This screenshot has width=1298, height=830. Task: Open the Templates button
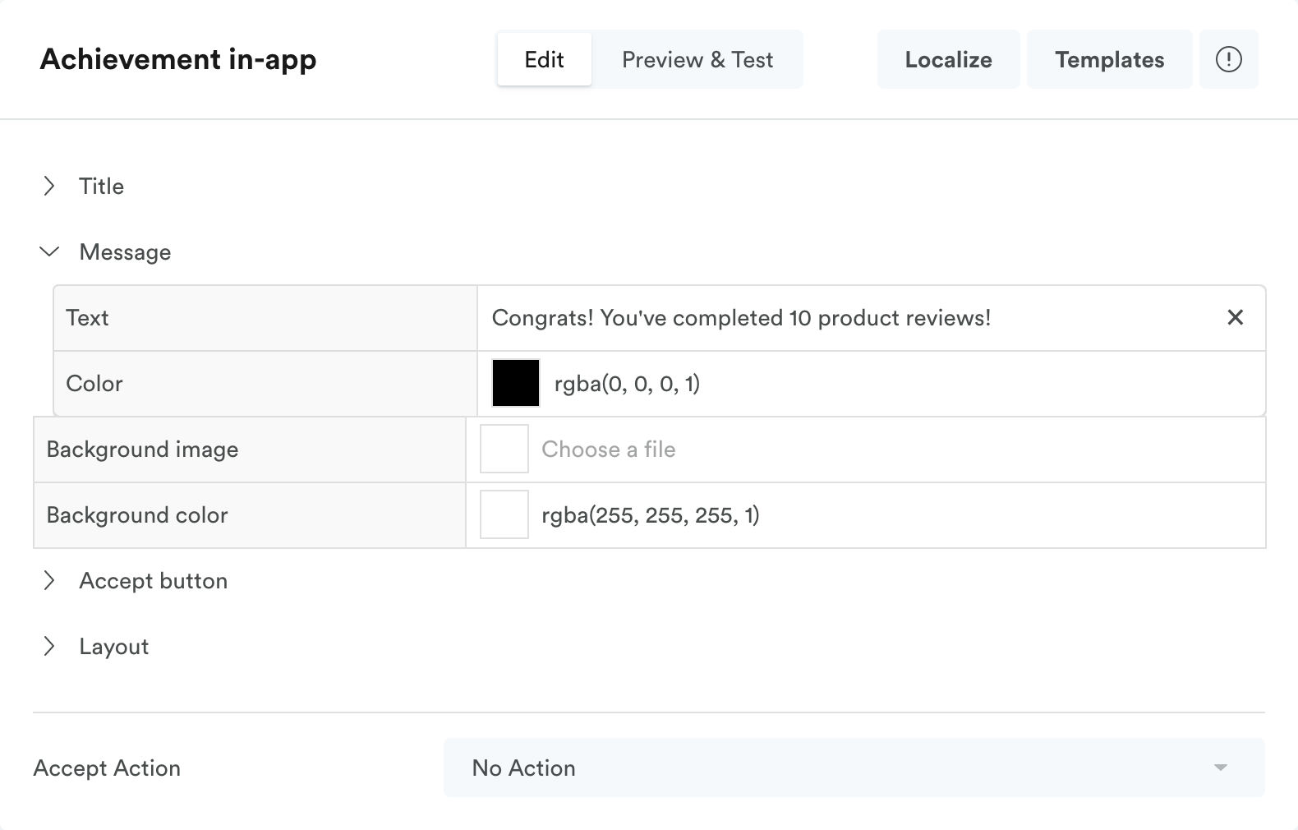click(x=1109, y=59)
